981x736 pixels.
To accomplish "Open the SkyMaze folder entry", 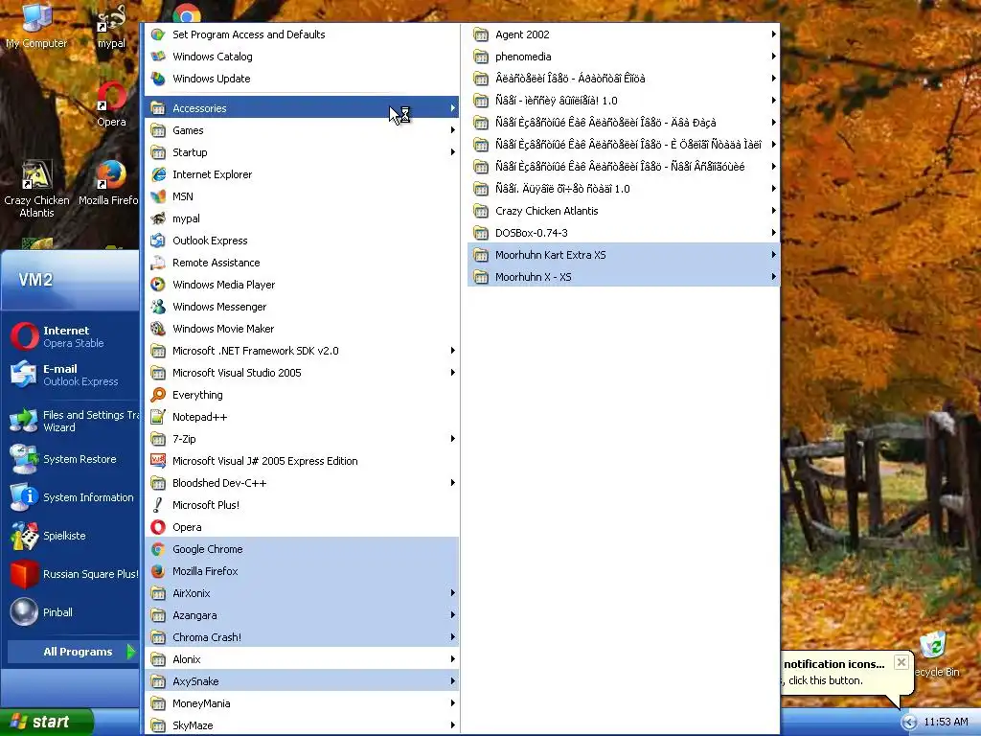I will coord(302,725).
